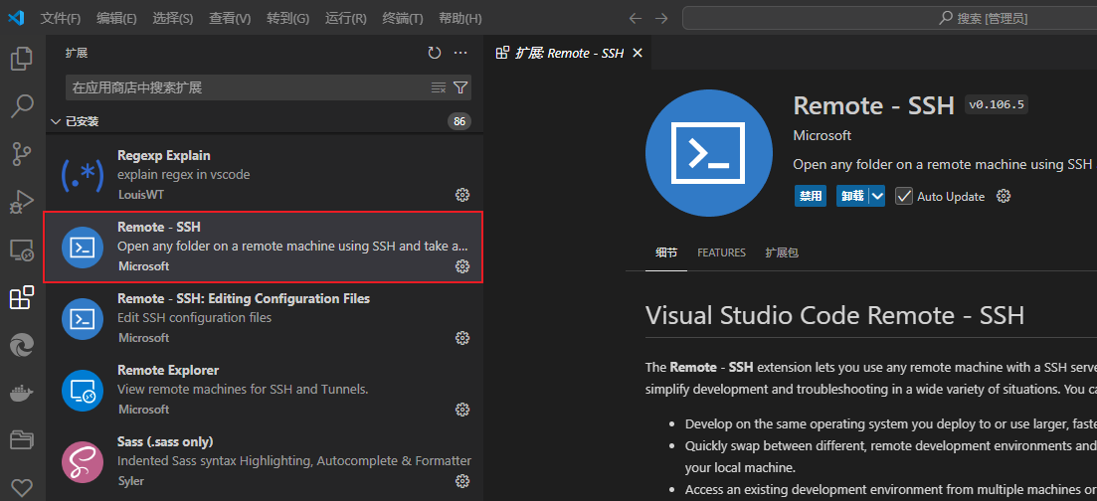Viewport: 1097px width, 501px height.
Task: Open the Explorer view in activity bar
Action: click(x=22, y=58)
